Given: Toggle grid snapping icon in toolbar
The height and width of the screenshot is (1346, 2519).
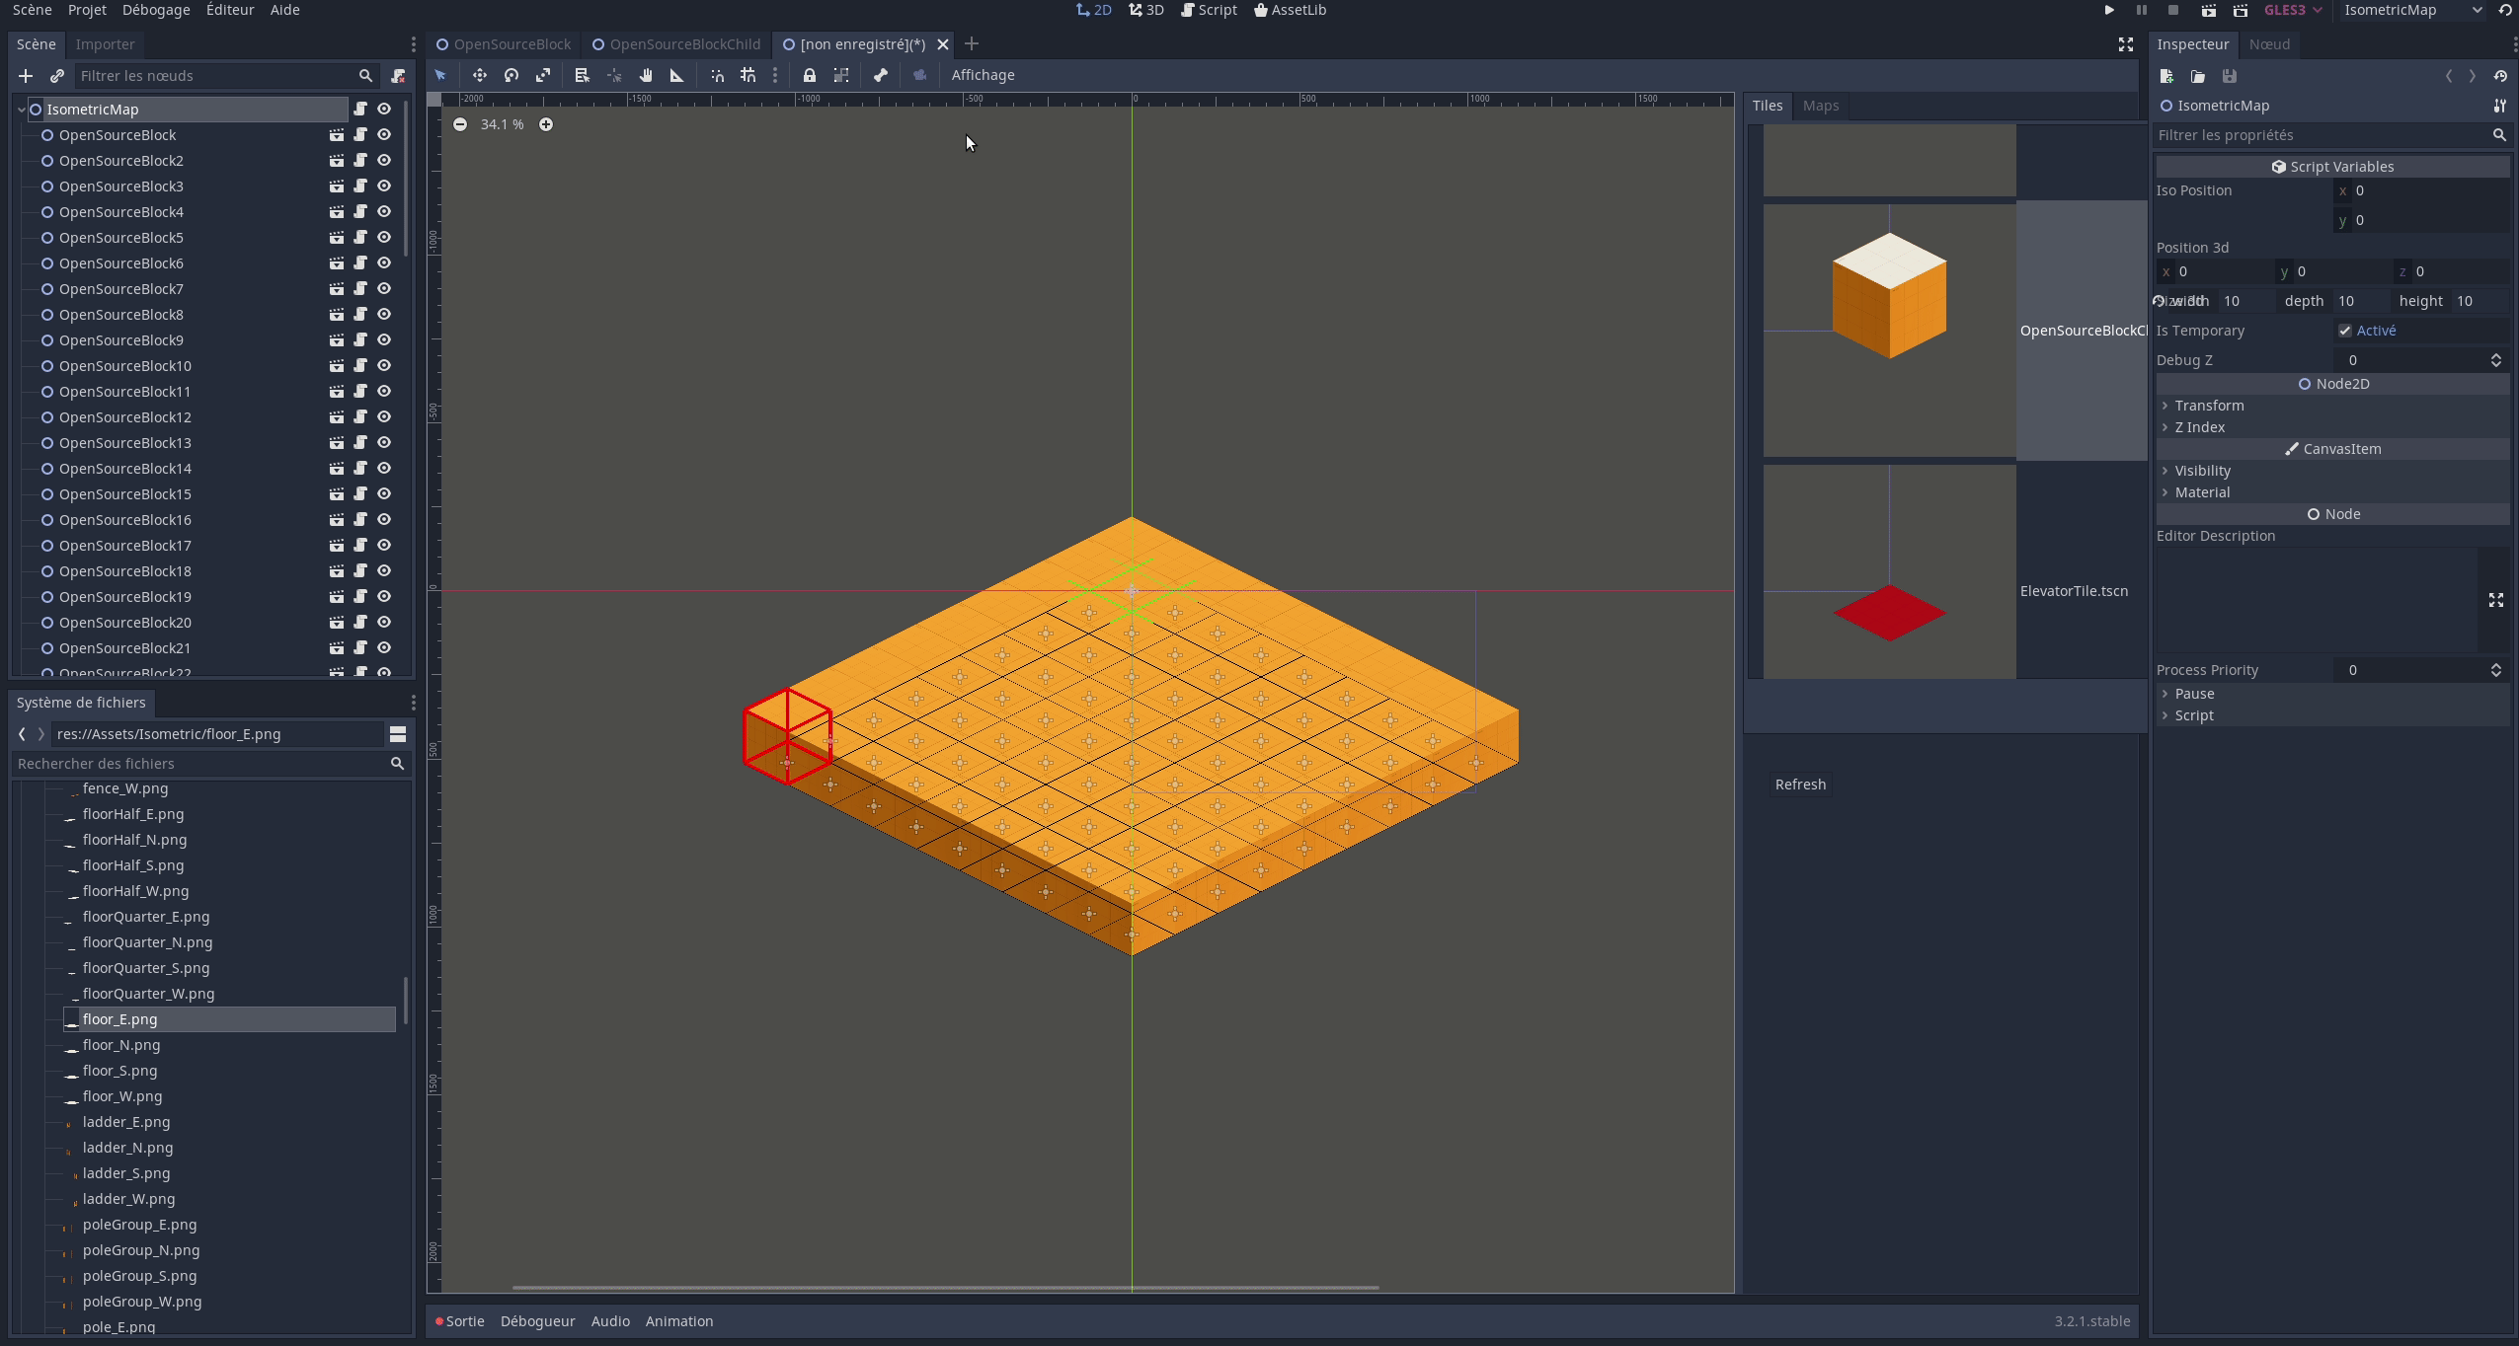Looking at the screenshot, I should coord(748,75).
